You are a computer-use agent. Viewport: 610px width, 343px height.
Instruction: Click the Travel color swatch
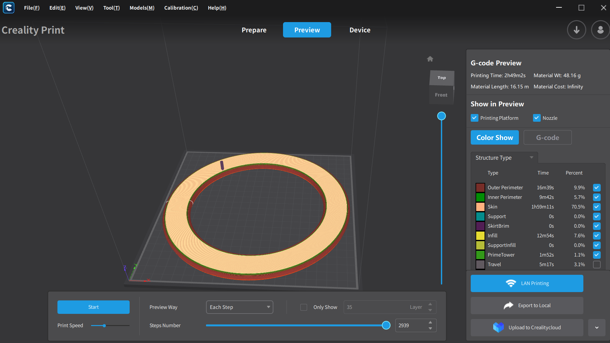click(x=480, y=265)
